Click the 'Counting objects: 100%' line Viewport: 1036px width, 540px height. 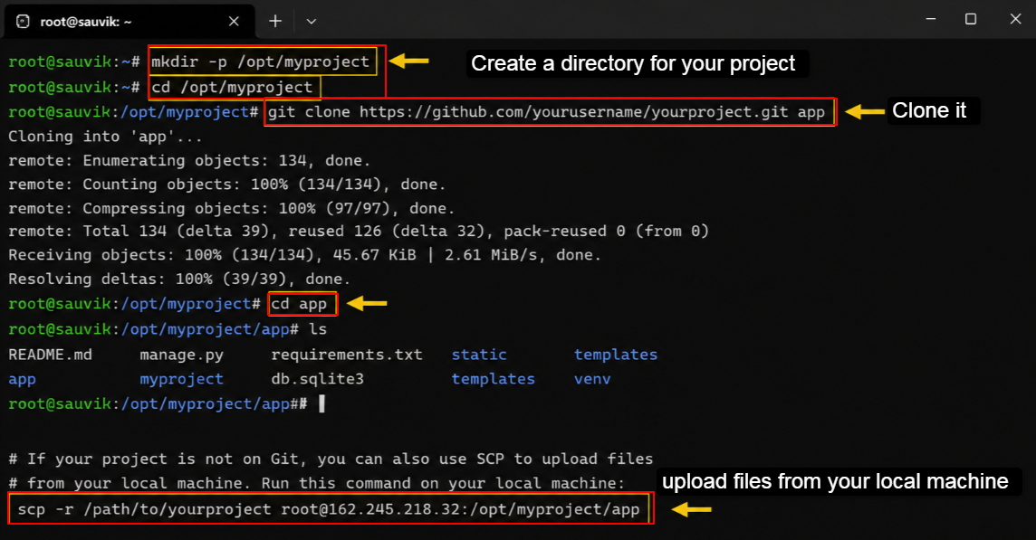(x=226, y=185)
